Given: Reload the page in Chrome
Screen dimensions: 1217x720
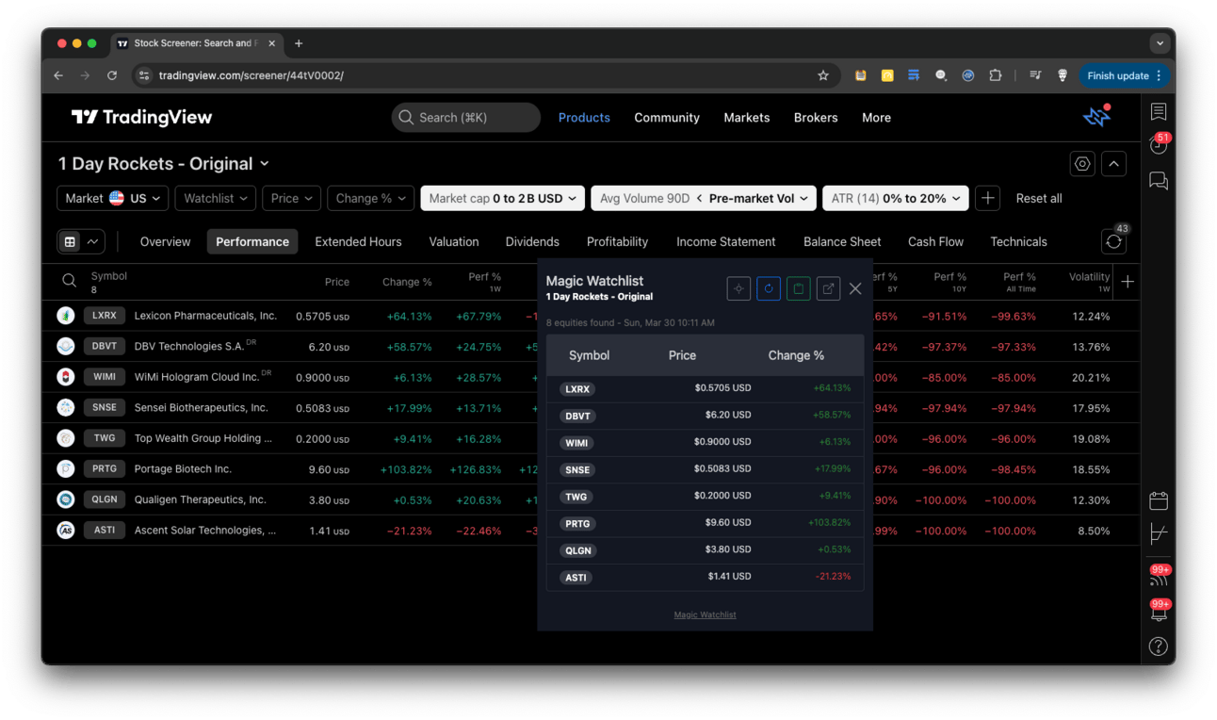Looking at the screenshot, I should point(112,75).
